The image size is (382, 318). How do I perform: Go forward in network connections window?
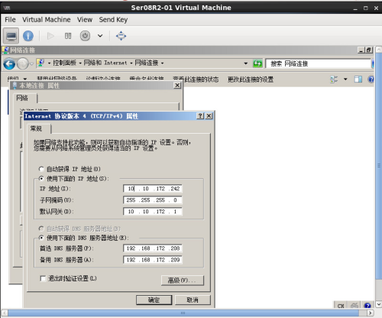(x=23, y=63)
